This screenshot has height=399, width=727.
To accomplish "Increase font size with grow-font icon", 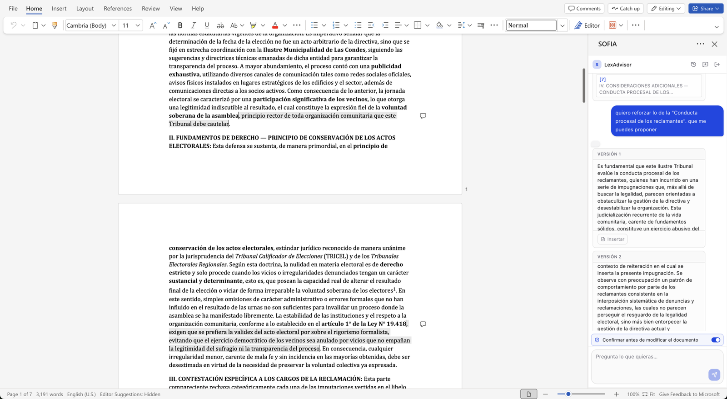I will tap(153, 25).
